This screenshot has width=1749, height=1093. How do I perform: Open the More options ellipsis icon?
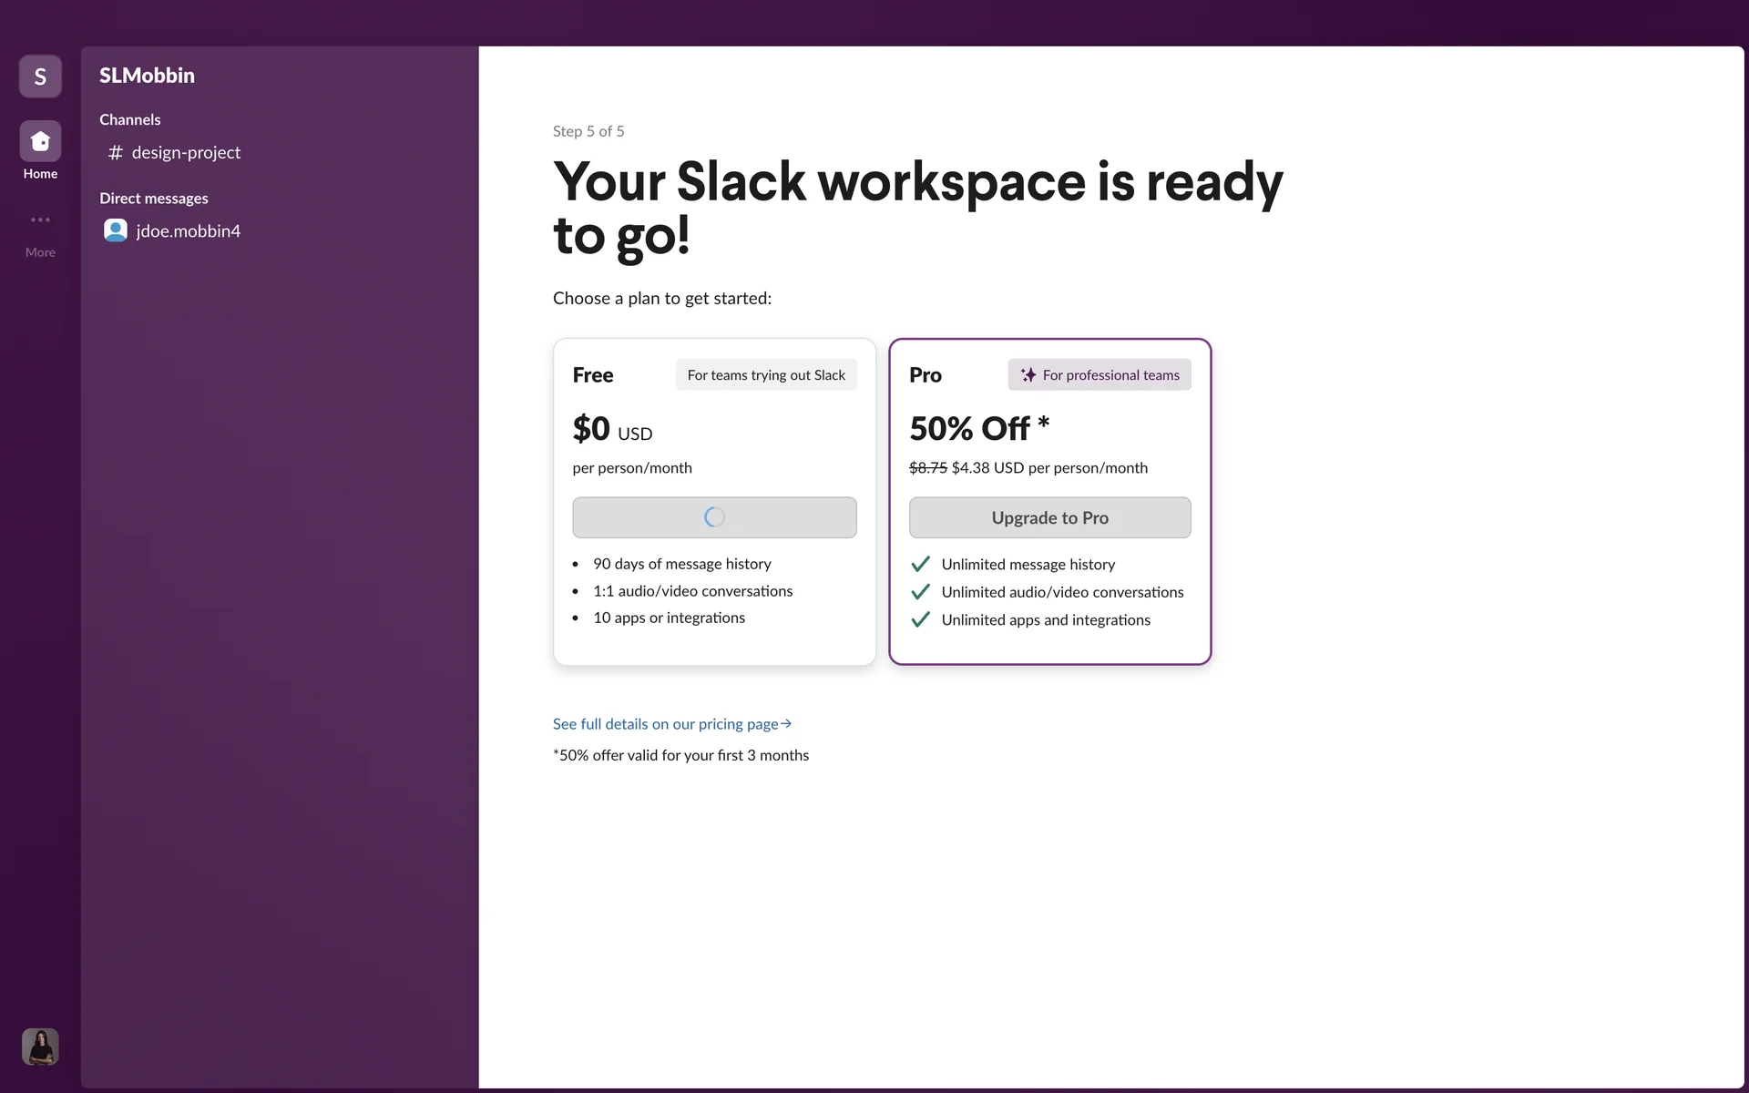40,220
